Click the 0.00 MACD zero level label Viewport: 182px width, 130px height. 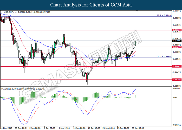174,97
